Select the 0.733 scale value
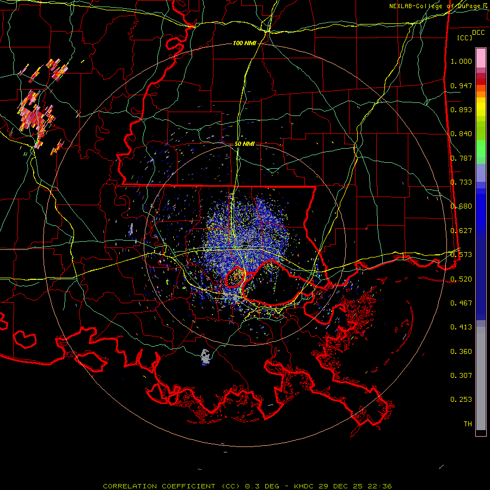This screenshot has width=490, height=490. pyautogui.click(x=461, y=182)
